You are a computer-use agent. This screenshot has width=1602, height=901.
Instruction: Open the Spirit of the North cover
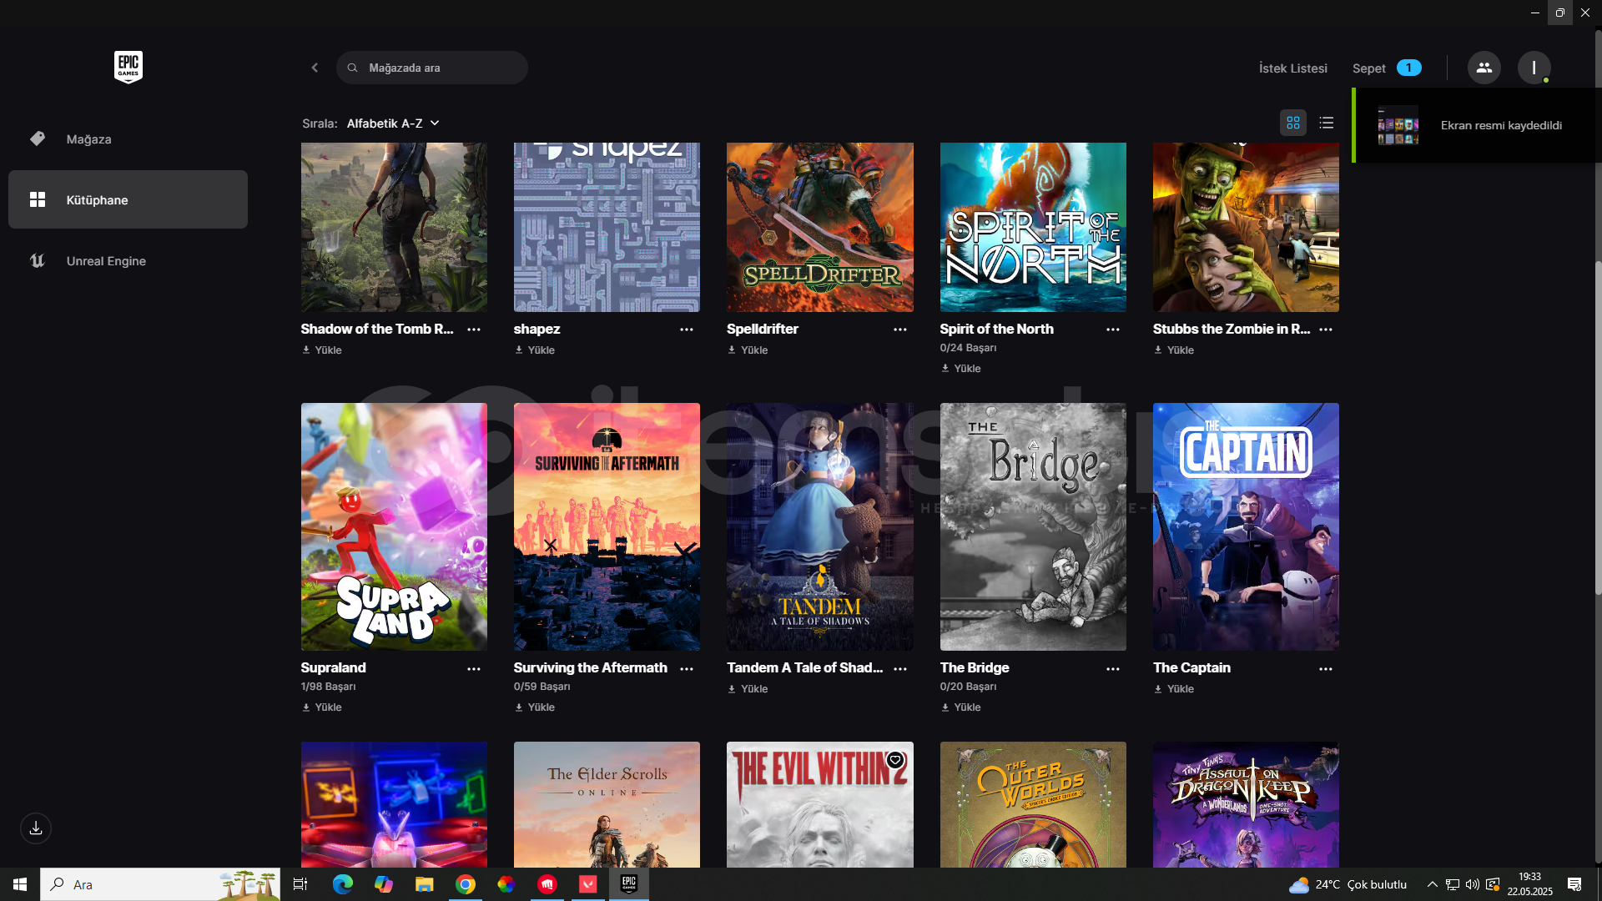pos(1033,227)
